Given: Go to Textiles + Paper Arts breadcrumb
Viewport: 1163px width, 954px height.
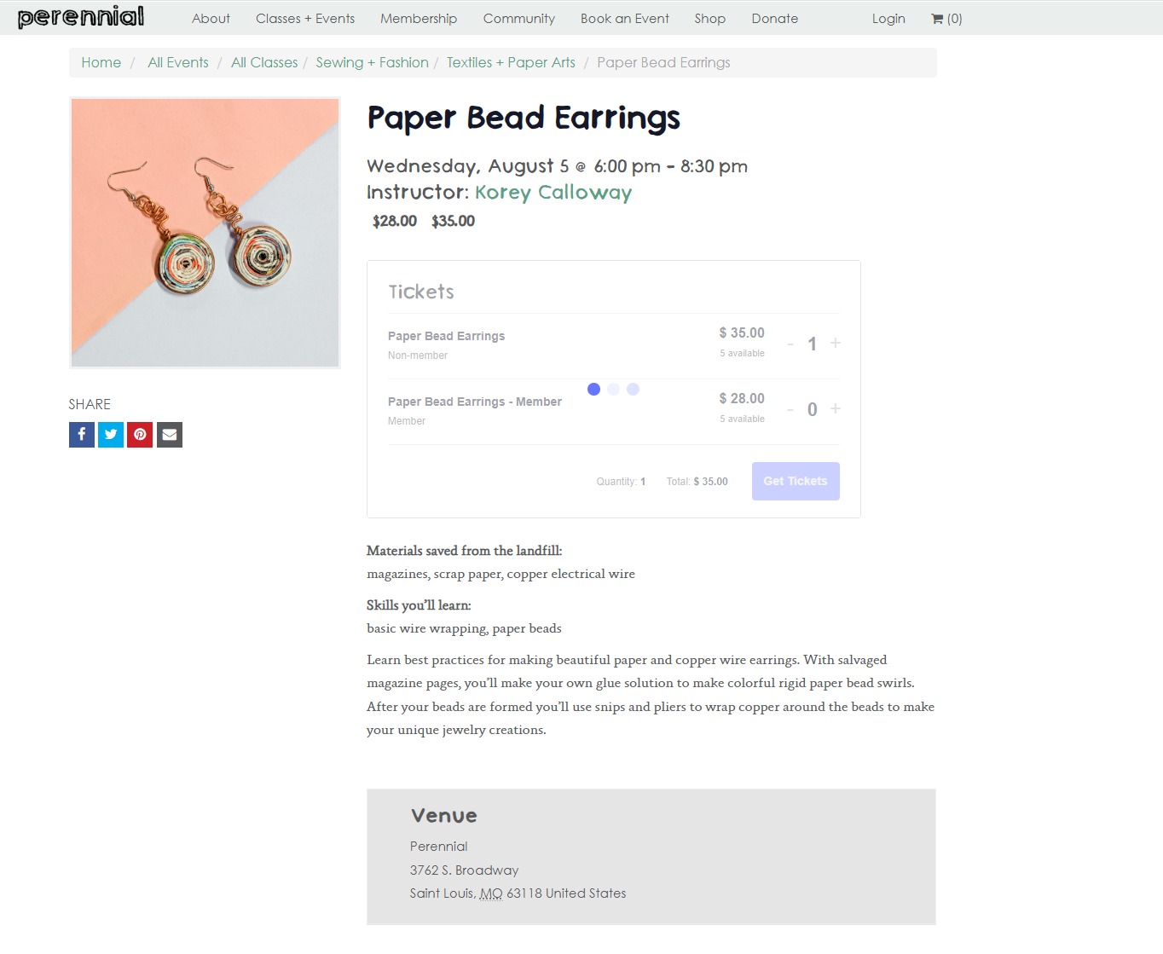Looking at the screenshot, I should [x=511, y=62].
